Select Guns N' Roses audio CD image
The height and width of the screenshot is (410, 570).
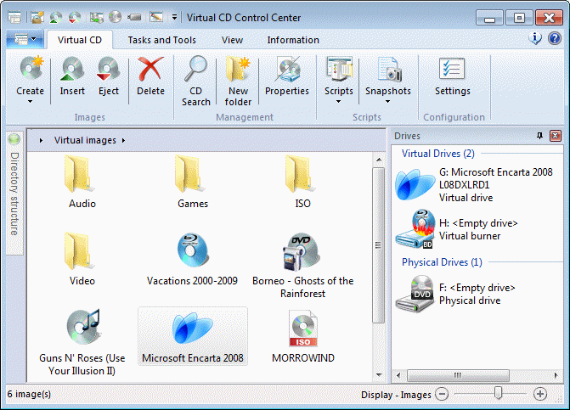pyautogui.click(x=82, y=342)
